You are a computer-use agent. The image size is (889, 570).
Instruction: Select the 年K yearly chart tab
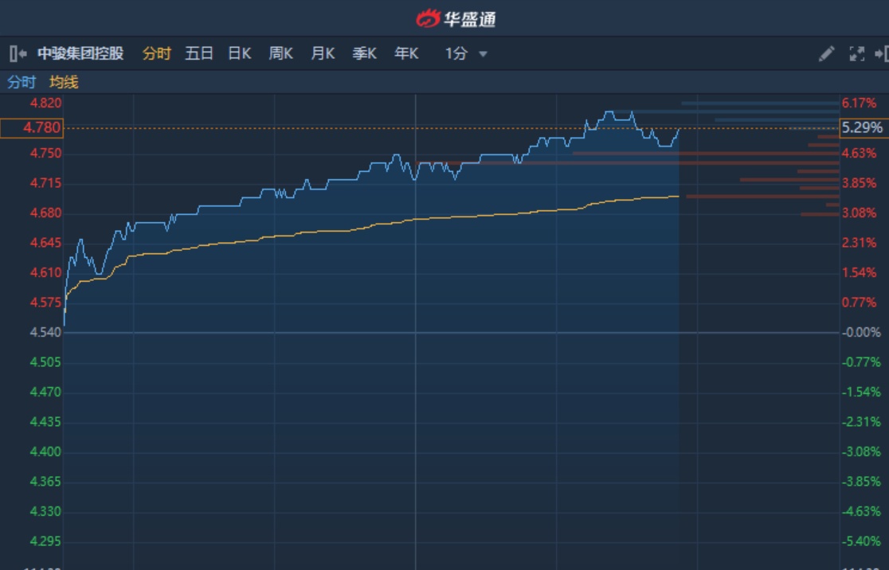[x=406, y=54]
